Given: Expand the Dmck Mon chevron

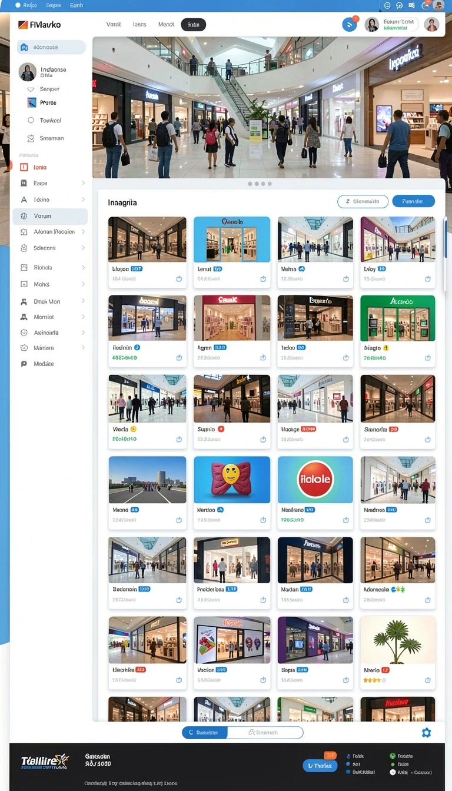Looking at the screenshot, I should pos(83,301).
